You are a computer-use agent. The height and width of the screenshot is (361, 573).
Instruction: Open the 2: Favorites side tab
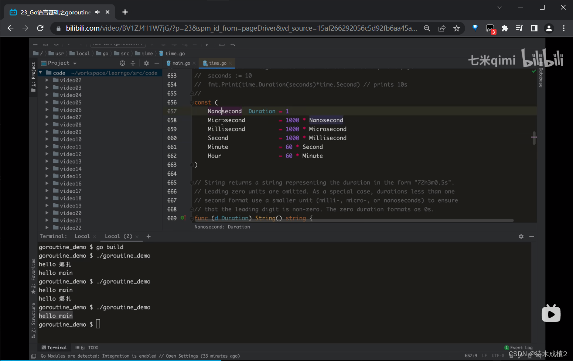tap(34, 276)
